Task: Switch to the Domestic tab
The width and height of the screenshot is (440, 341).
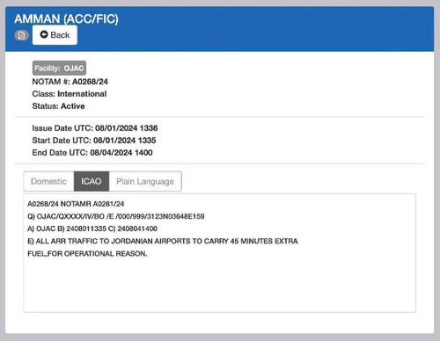Action: [x=48, y=181]
